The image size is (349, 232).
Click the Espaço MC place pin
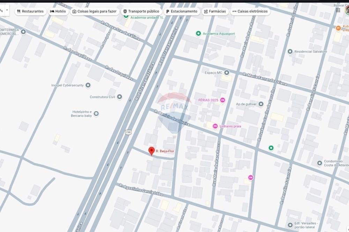coord(227,73)
